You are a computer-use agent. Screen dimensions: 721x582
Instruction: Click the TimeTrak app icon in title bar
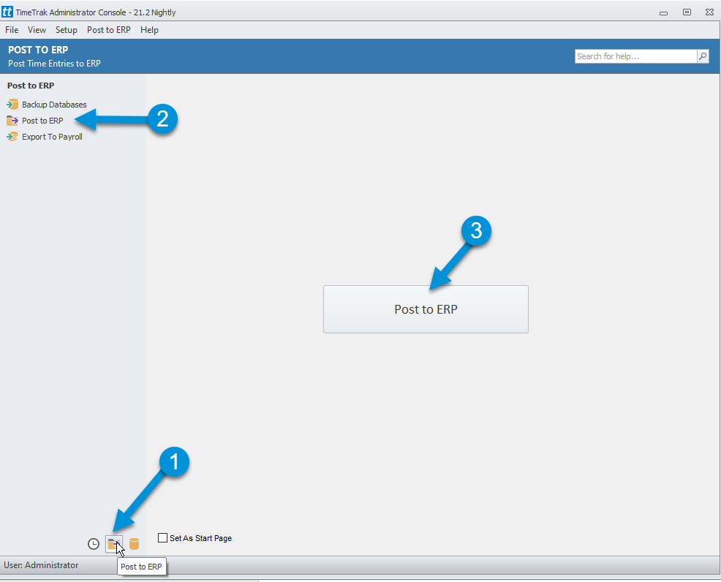pyautogui.click(x=7, y=12)
